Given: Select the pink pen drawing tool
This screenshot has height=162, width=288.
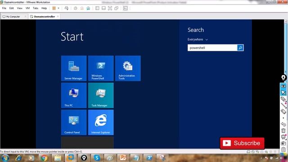Looking at the screenshot, I should [x=283, y=99].
